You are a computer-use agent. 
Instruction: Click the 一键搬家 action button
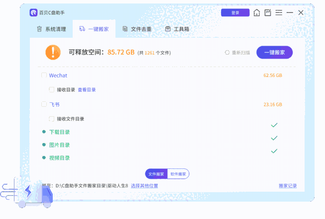pos(274,52)
